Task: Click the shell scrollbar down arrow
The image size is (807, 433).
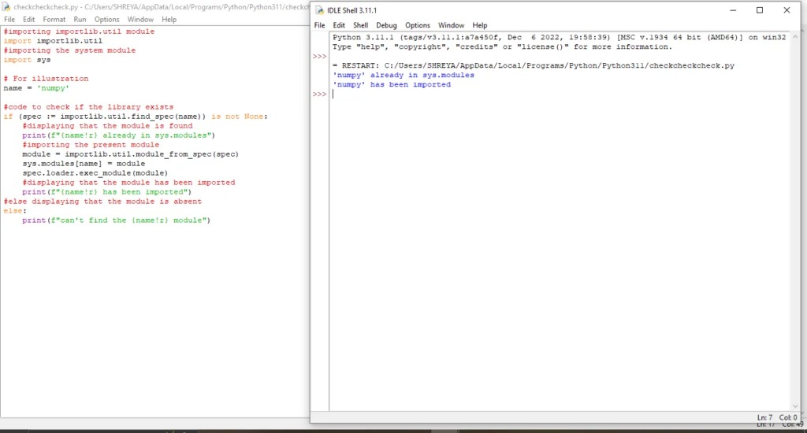Action: (796, 406)
